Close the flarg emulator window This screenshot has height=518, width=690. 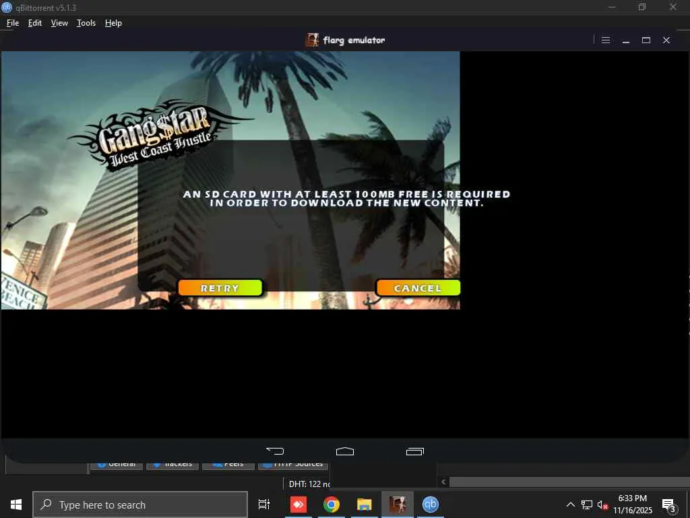[x=666, y=40]
